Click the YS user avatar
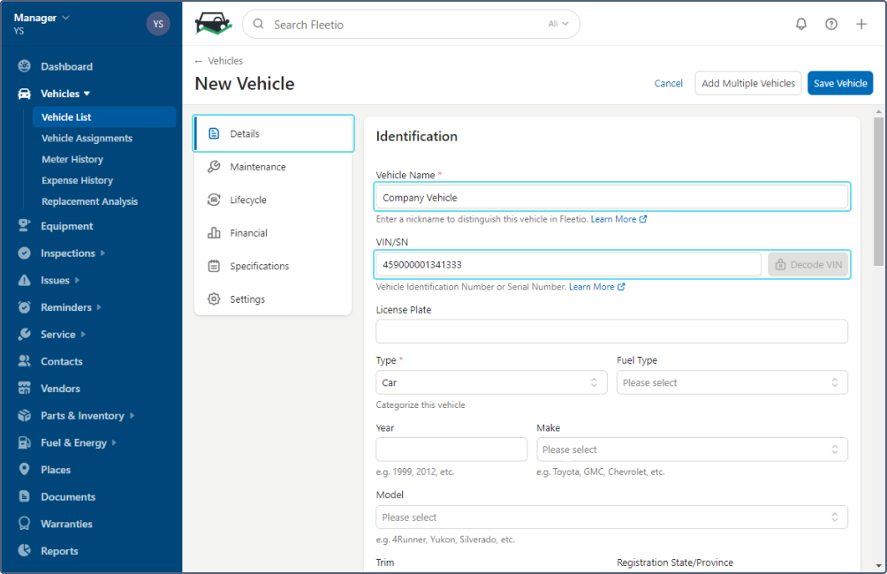The image size is (887, 574). [x=158, y=24]
